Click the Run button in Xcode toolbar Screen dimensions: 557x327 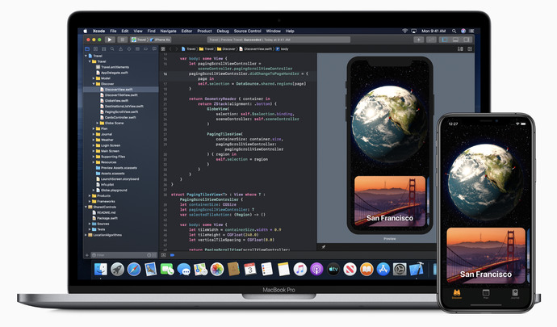pos(110,40)
